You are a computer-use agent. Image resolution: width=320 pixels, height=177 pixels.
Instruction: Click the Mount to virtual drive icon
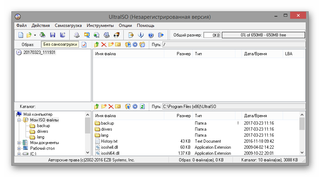106,35
